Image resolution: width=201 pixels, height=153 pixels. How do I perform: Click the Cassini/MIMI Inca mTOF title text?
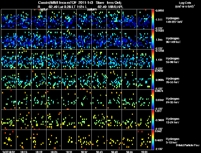click(57, 3)
